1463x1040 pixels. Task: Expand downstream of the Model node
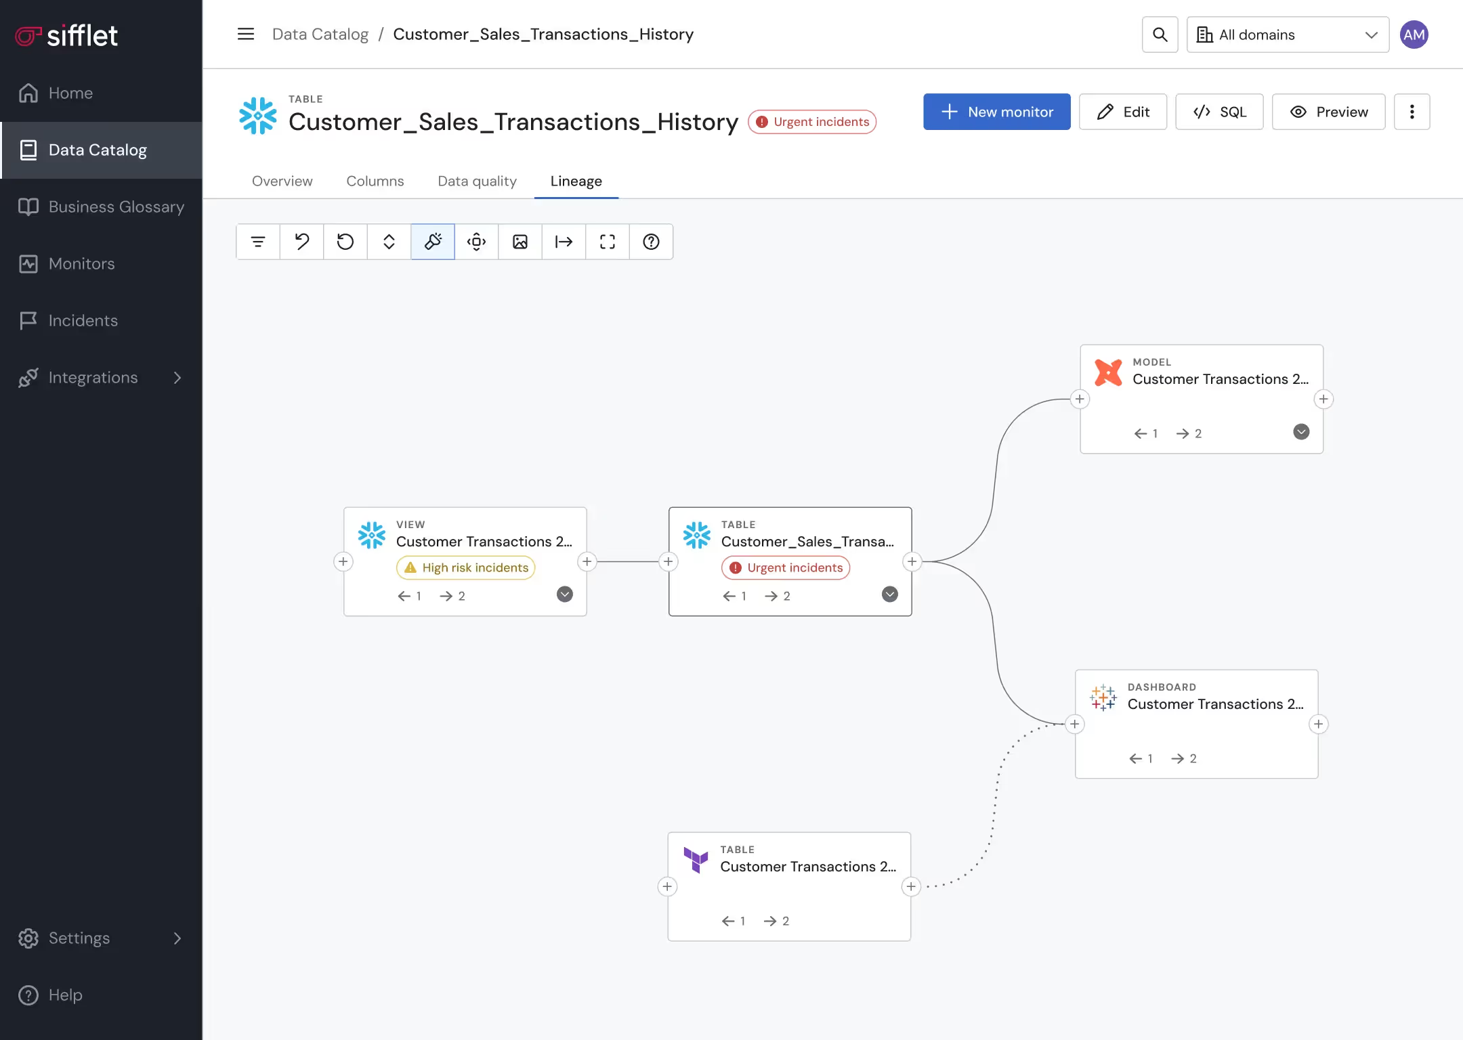point(1323,399)
